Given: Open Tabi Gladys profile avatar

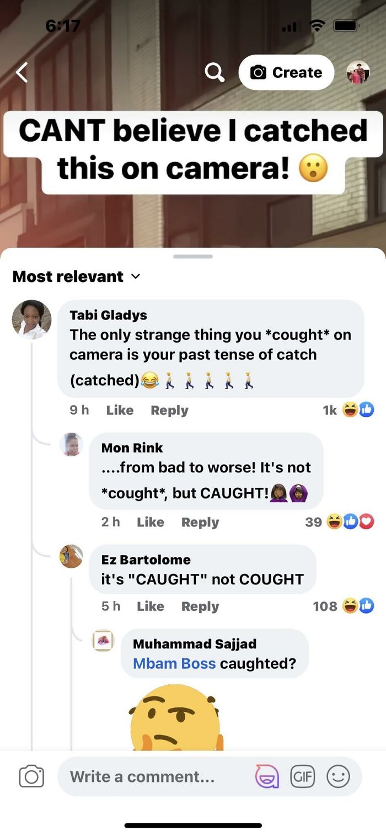Looking at the screenshot, I should [31, 320].
